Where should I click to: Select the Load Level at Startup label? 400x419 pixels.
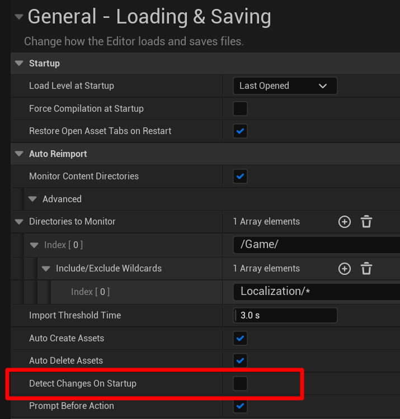tap(72, 86)
